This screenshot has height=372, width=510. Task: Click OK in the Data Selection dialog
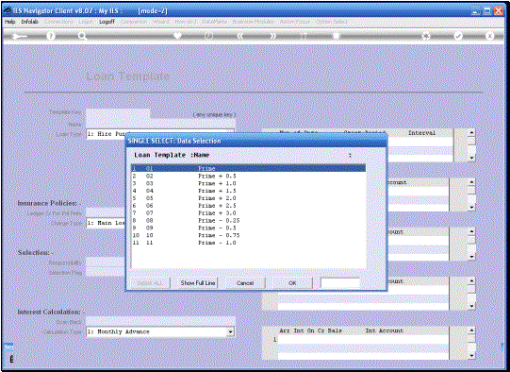coord(292,283)
